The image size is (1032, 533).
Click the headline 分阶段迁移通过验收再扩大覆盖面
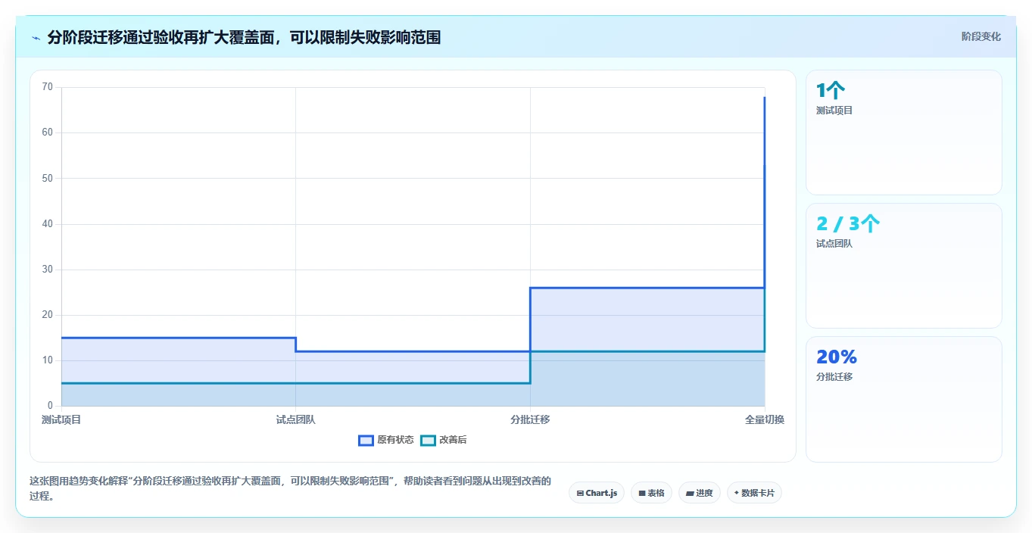tap(244, 37)
